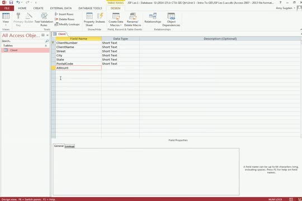Click Test Validation Rules
The width and height of the screenshot is (302, 201).
(44, 20)
